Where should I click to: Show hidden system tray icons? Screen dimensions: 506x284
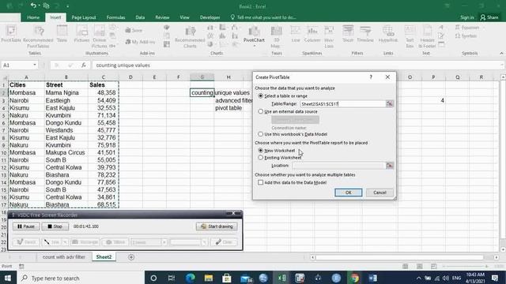click(418, 278)
